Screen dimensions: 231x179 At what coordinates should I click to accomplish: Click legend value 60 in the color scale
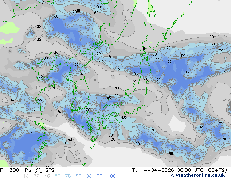(58, 176)
